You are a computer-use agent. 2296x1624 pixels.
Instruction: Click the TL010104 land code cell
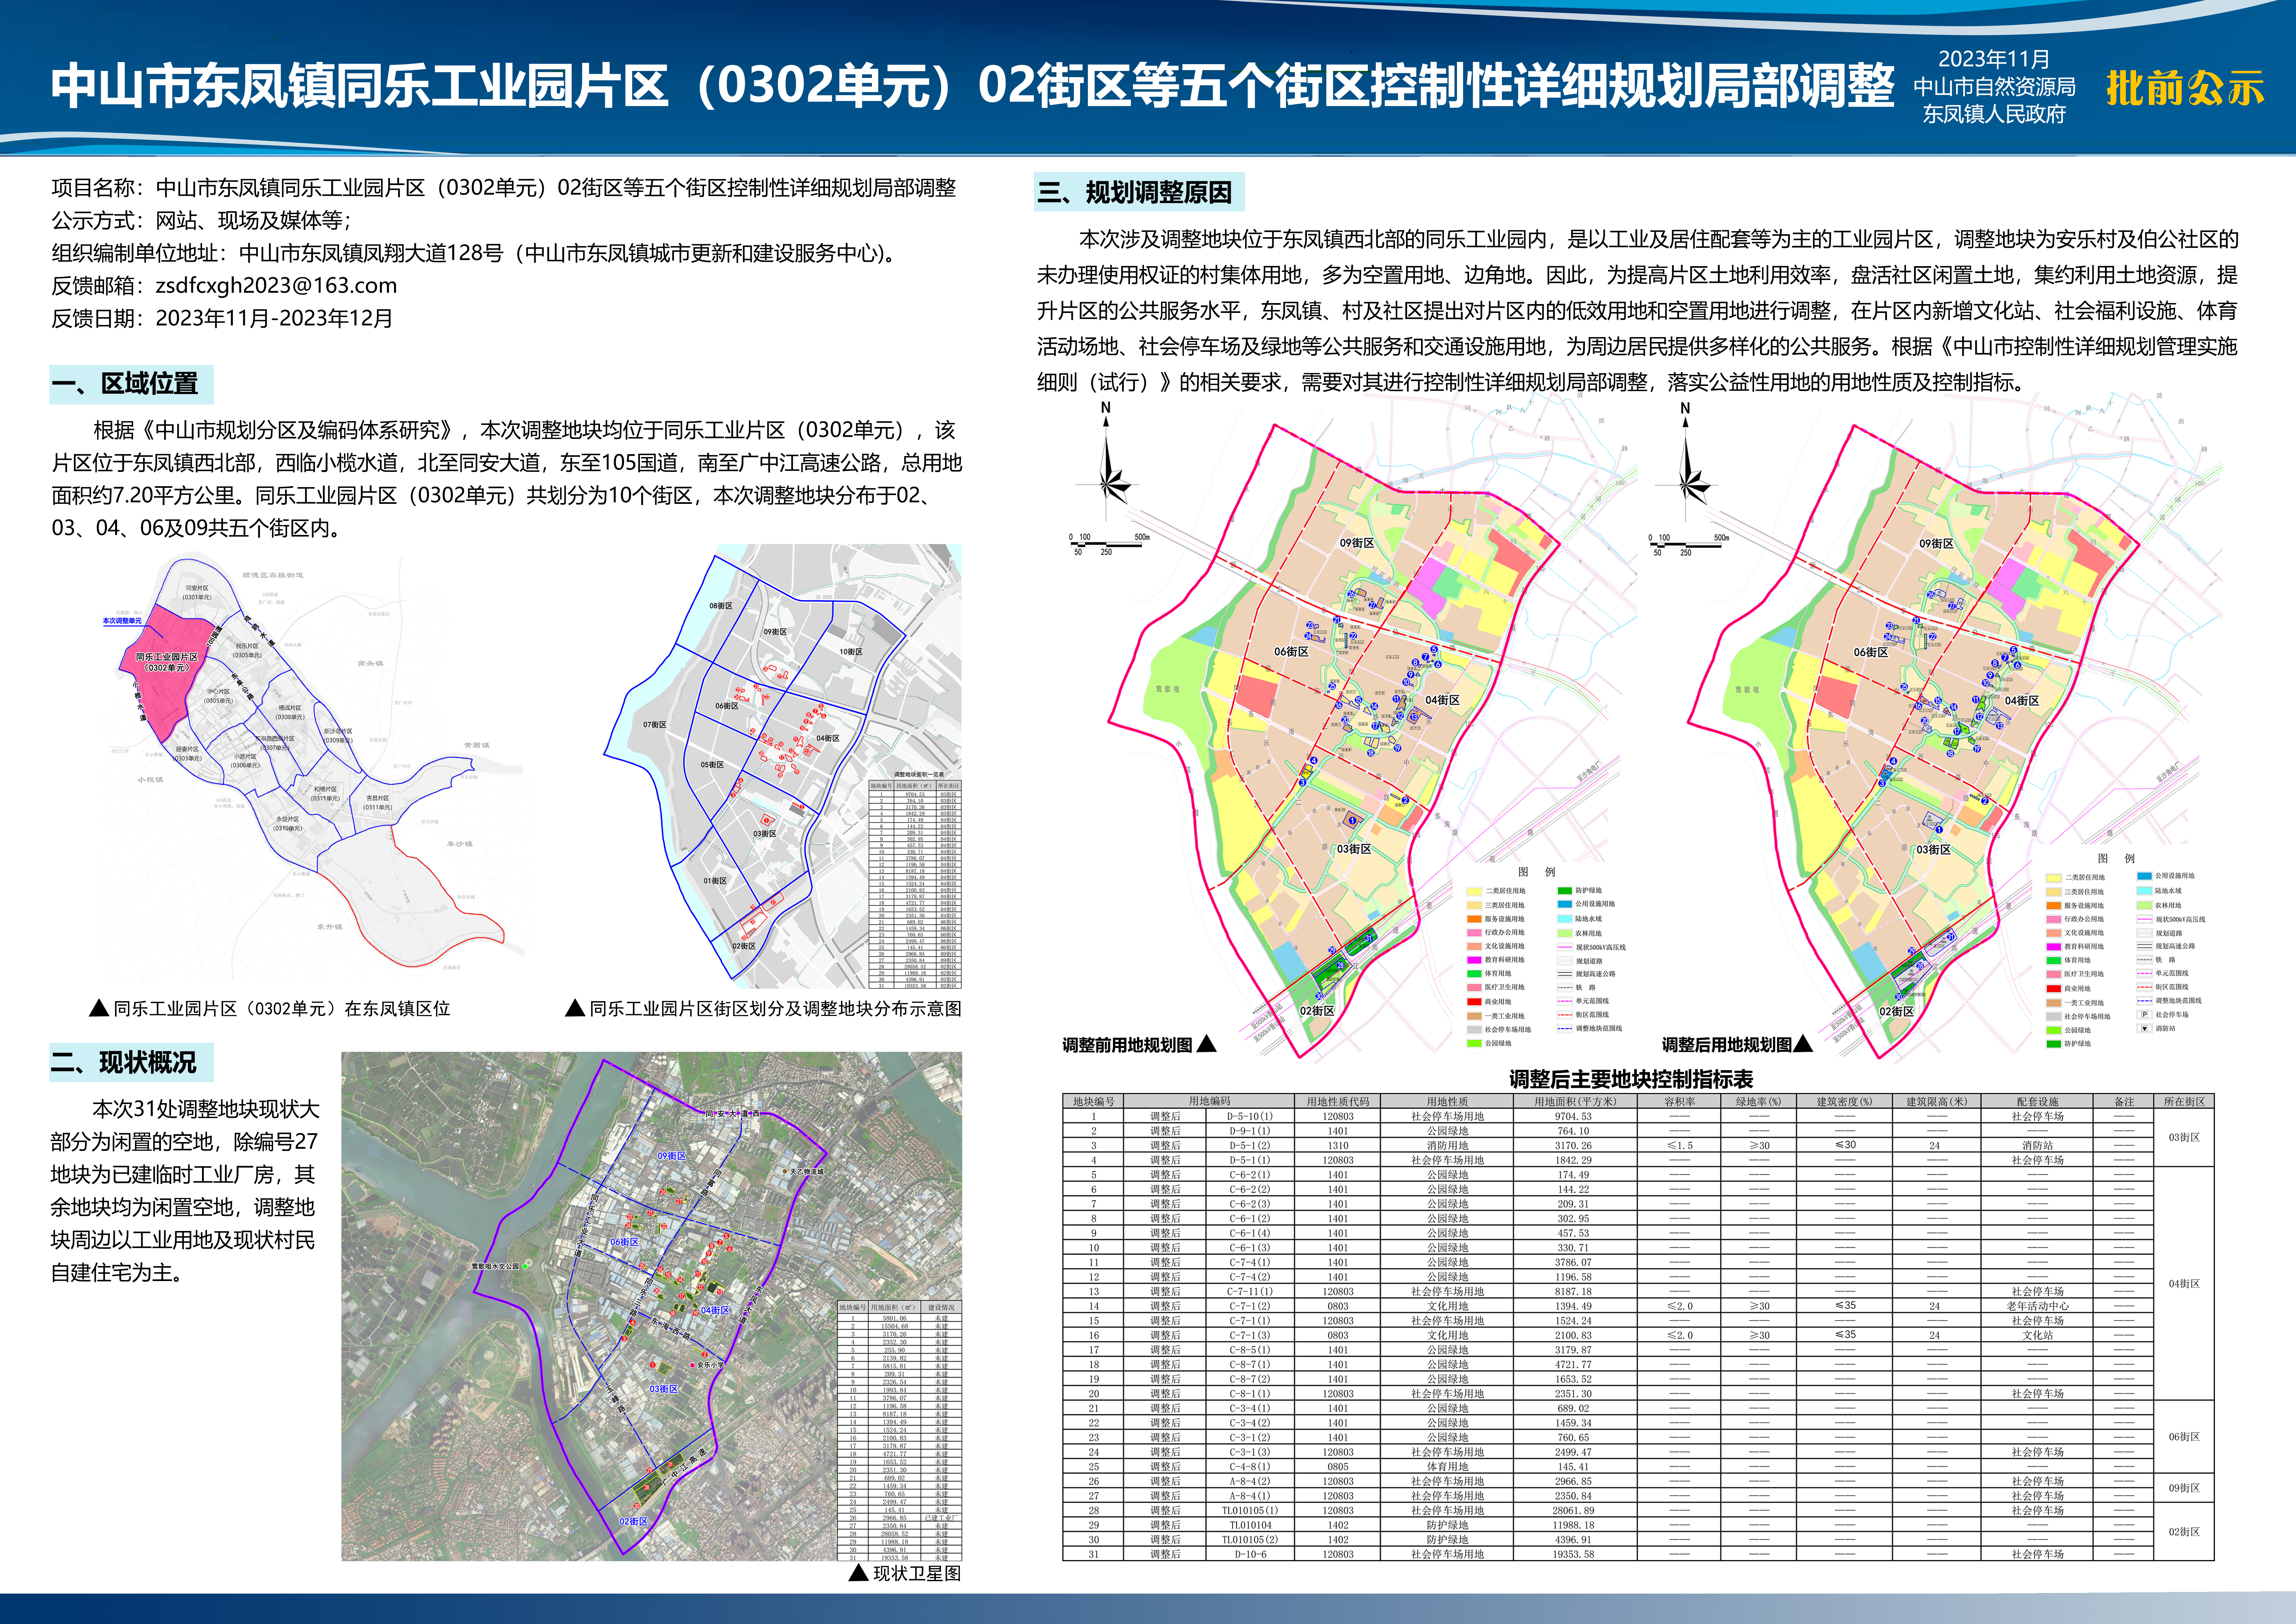(x=1250, y=1525)
